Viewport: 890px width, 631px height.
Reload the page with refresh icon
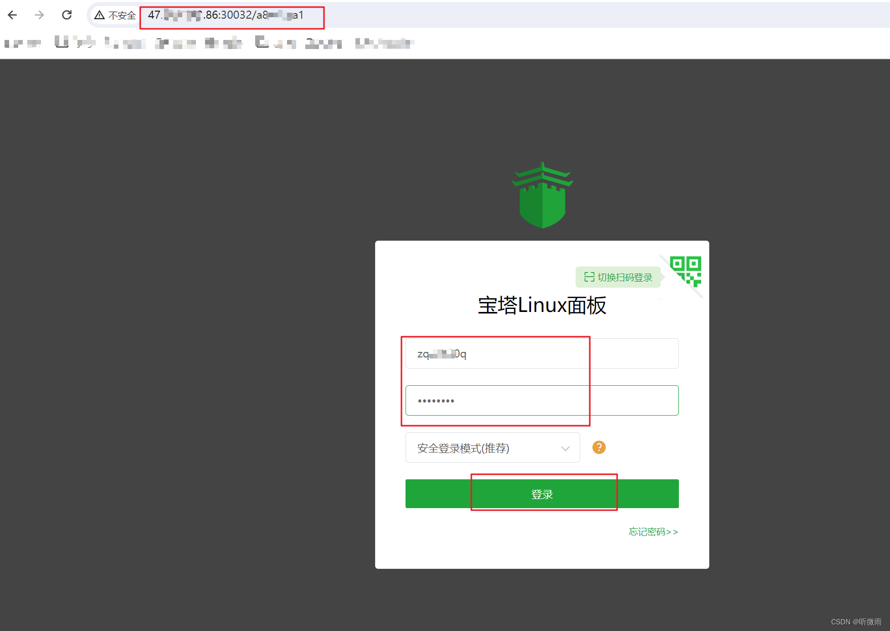[x=67, y=15]
